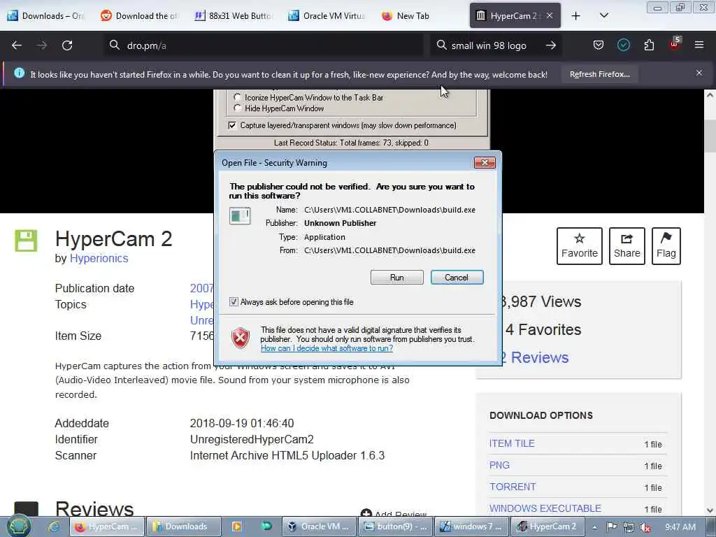
Task: Show hidden tray icons arrow
Action: coord(594,527)
